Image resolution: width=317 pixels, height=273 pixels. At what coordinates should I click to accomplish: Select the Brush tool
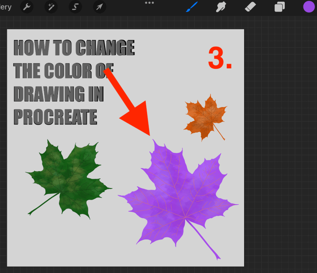(x=192, y=7)
